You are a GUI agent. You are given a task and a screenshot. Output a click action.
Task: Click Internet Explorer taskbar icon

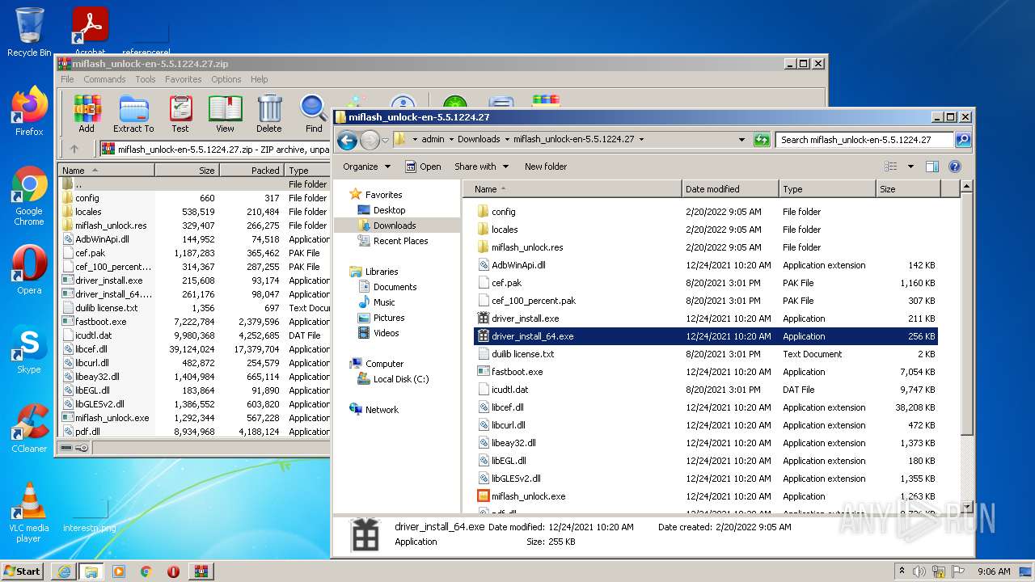coord(64,571)
